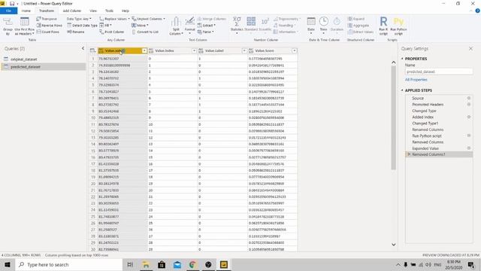Image resolution: width=481 pixels, height=271 pixels.
Task: Click the Help question mark icon
Action: 477,11
